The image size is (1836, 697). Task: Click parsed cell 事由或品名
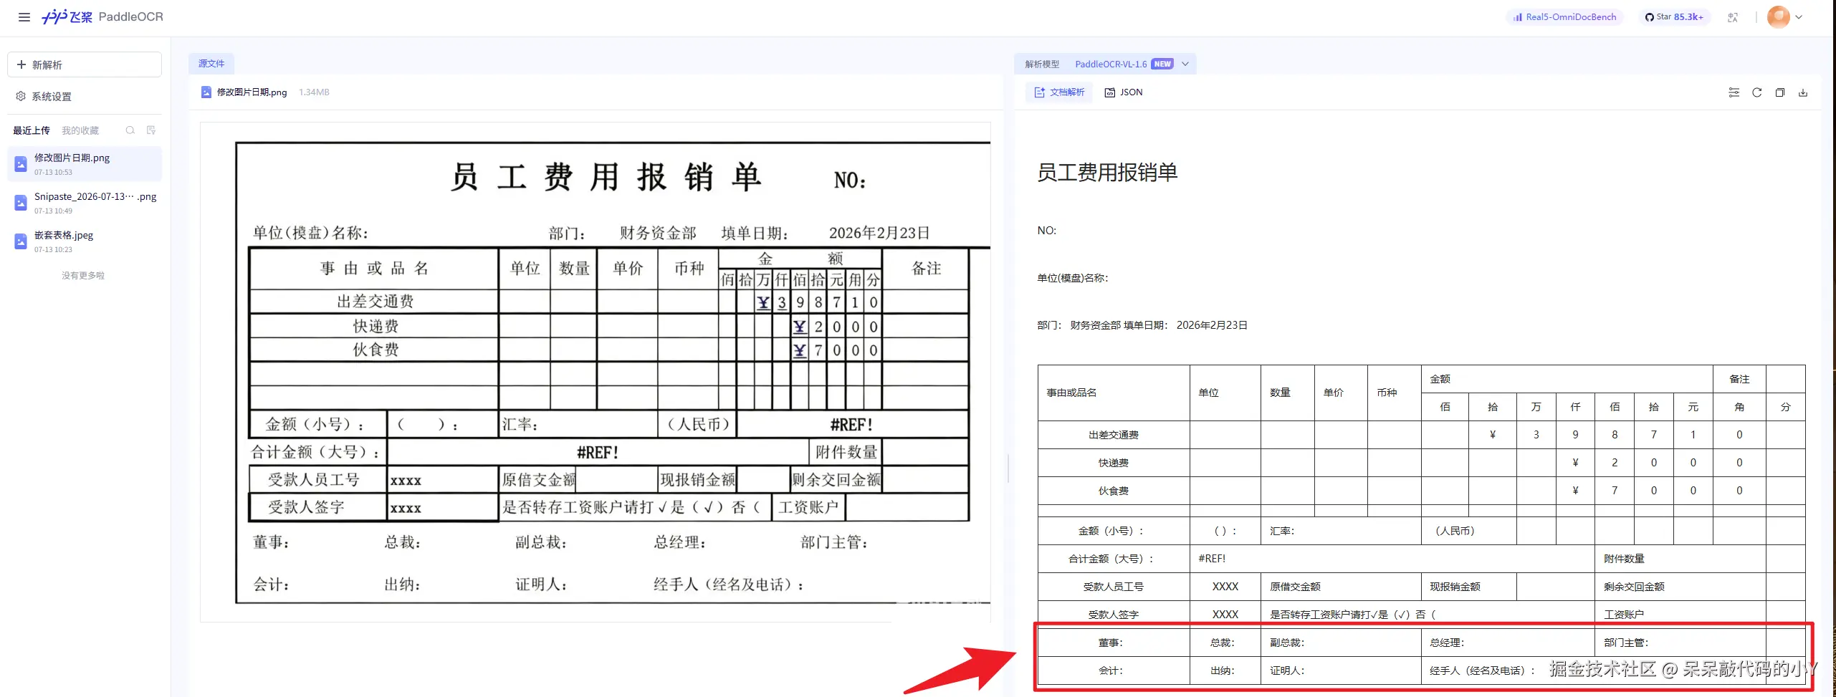(x=1114, y=393)
